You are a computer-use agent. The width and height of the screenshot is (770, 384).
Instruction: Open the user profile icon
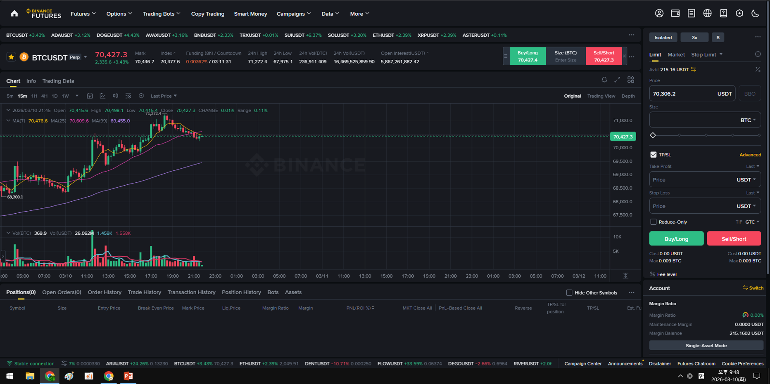(659, 13)
